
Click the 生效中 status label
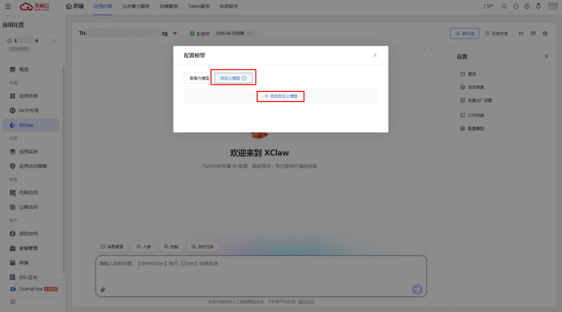(200, 33)
